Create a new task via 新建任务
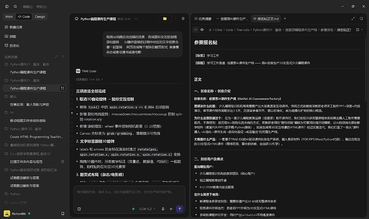This screenshot has width=369, height=219. (13, 27)
